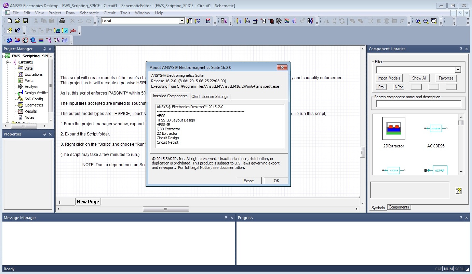Image resolution: width=472 pixels, height=274 pixels.
Task: Close the About ANSYS dialog
Action: point(282,68)
